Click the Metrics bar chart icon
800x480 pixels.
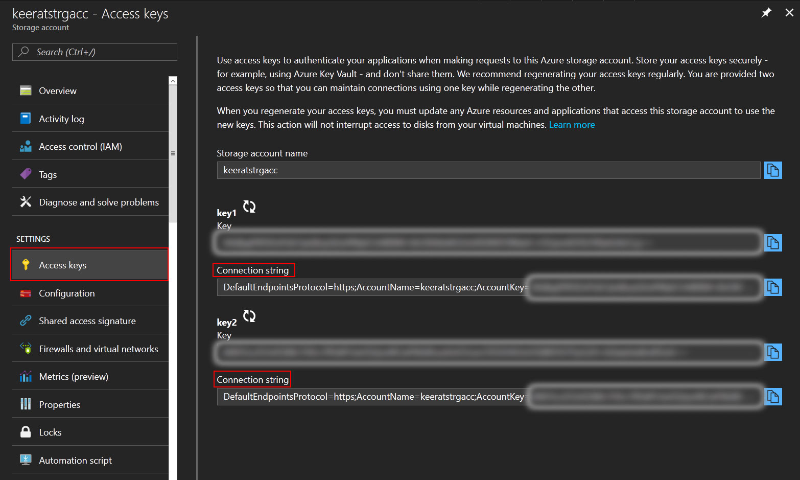pyautogui.click(x=26, y=377)
